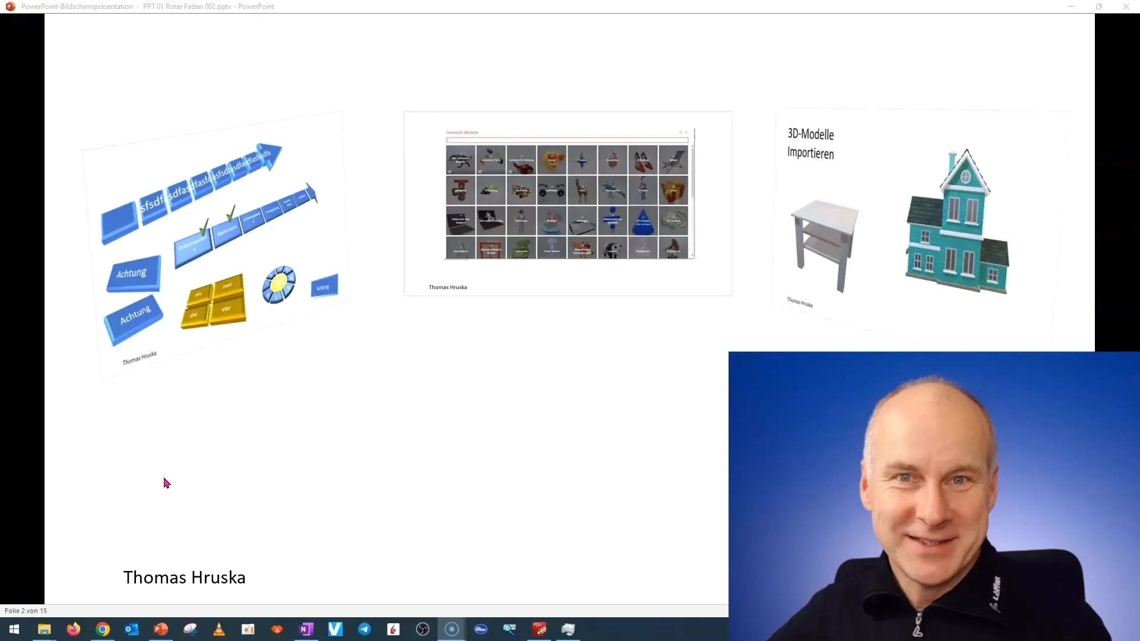Click the large 'Thomas Hruska' footer text
The width and height of the screenshot is (1140, 641).
coord(184,577)
